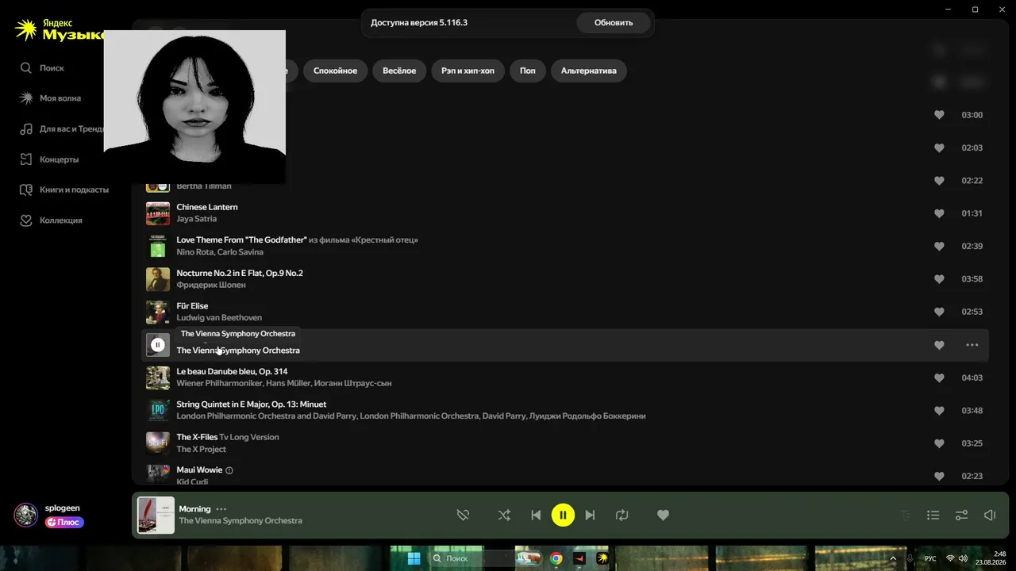Click the Für Elise album cover

click(158, 312)
